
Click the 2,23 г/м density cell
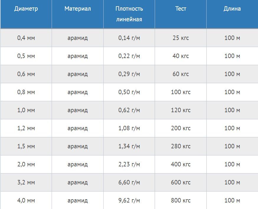point(129,164)
